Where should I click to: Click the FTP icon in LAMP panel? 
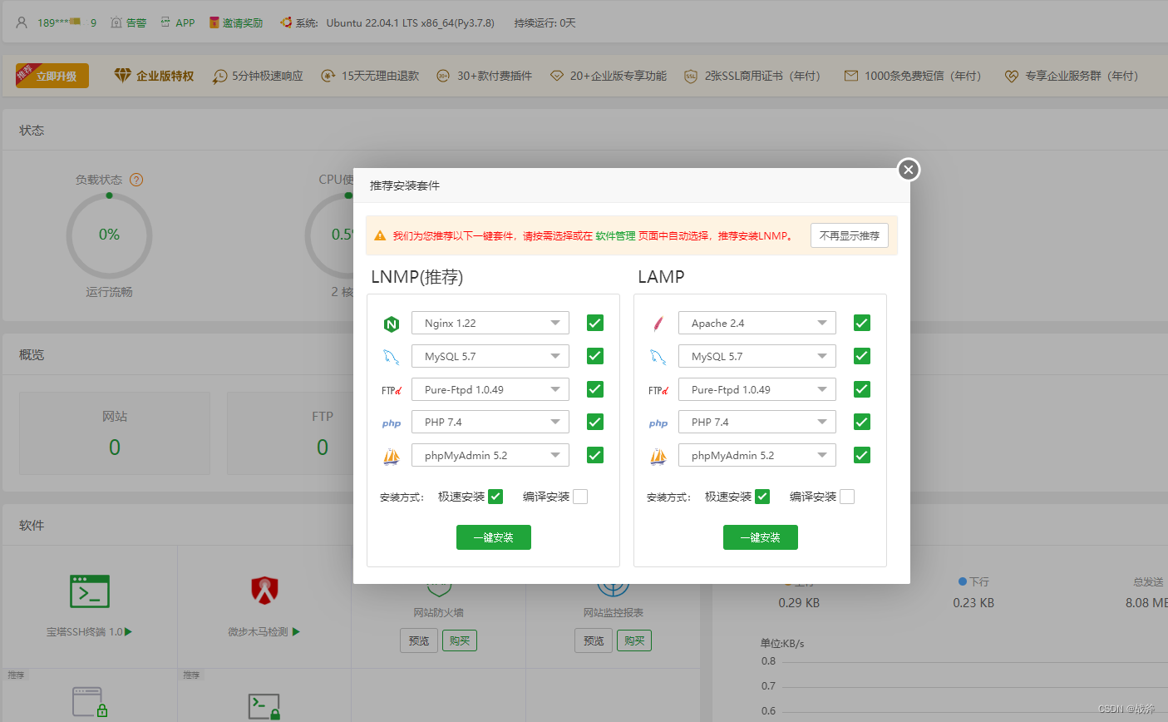pos(658,390)
